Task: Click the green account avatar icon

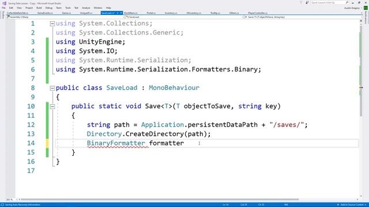Action: [x=366, y=7]
